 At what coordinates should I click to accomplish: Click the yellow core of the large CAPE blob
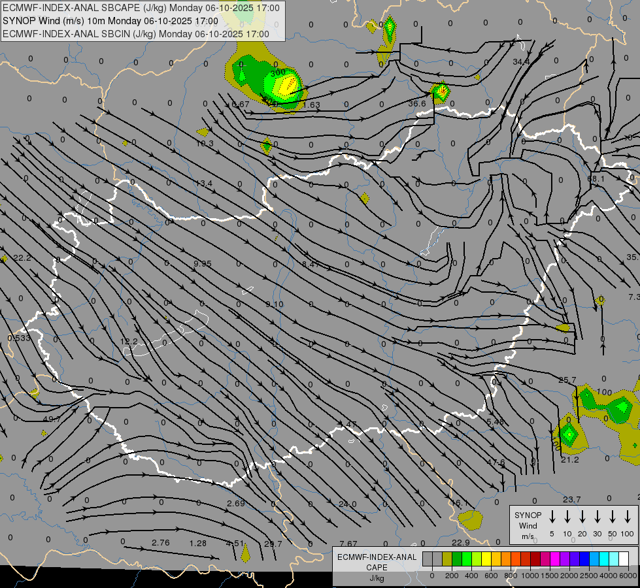(x=288, y=86)
